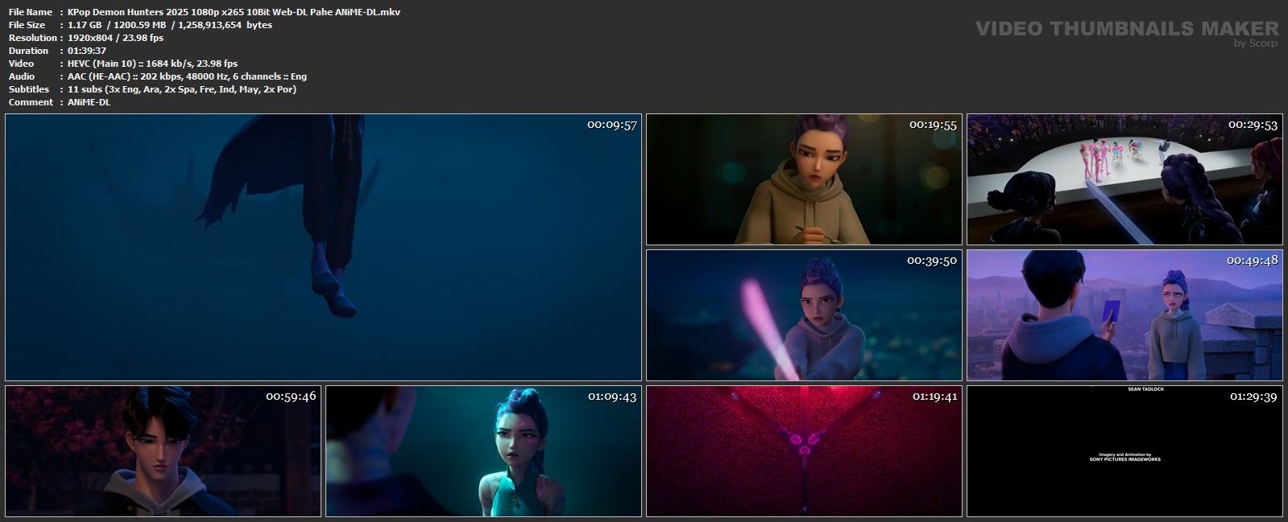The width and height of the screenshot is (1288, 522).
Task: Click the subtitles value starting with 11 subs
Action: click(x=182, y=89)
